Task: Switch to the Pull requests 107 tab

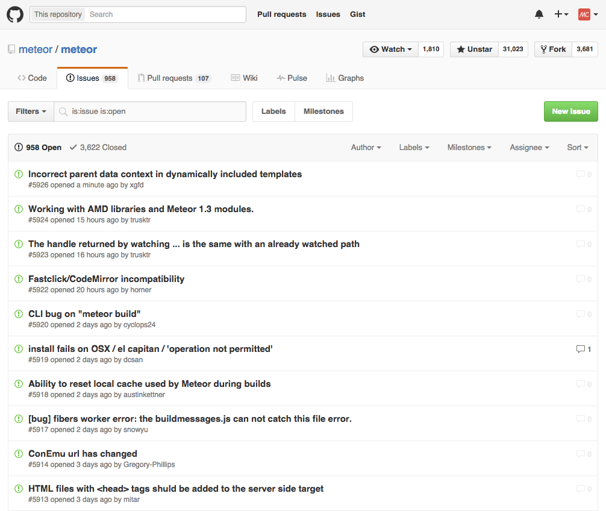Action: point(174,78)
